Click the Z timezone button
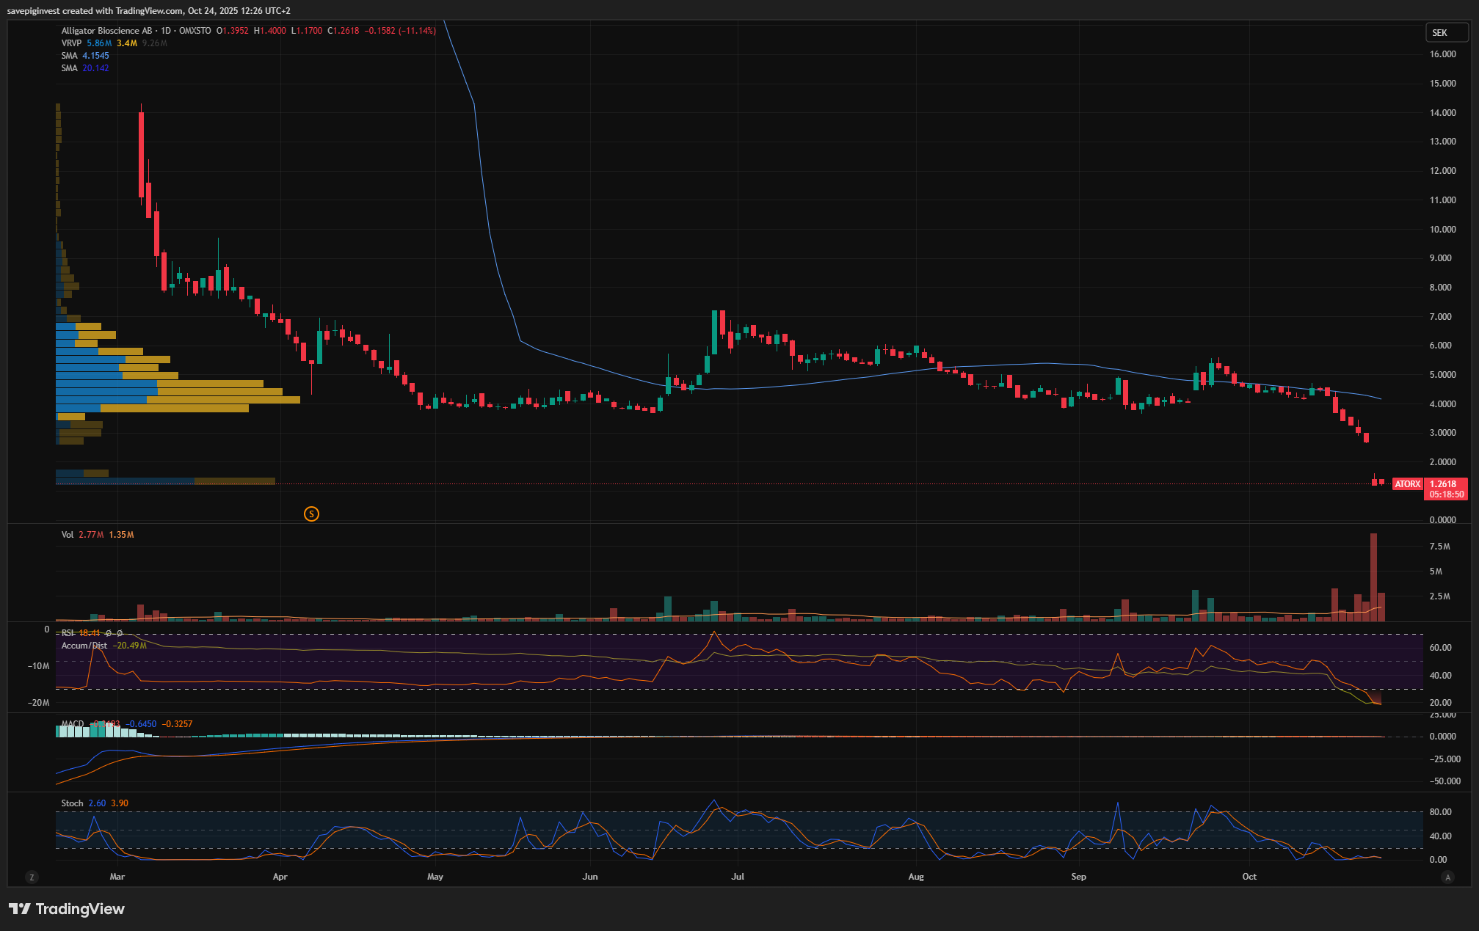 point(31,877)
